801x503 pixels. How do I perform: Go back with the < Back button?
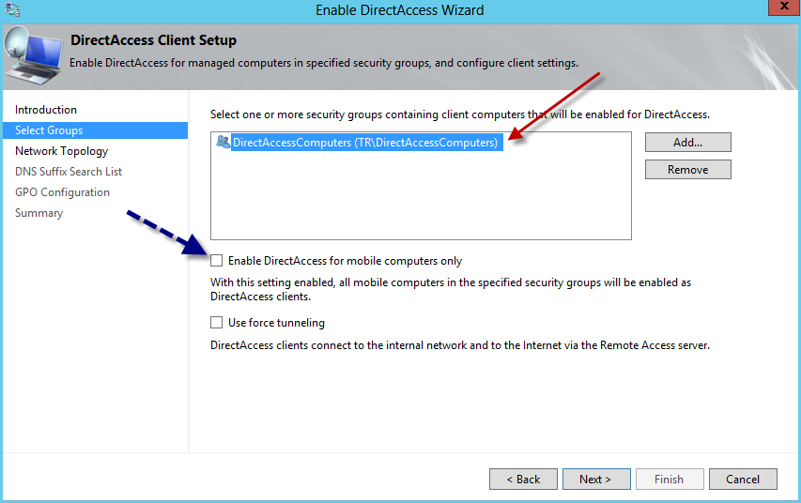(x=523, y=480)
